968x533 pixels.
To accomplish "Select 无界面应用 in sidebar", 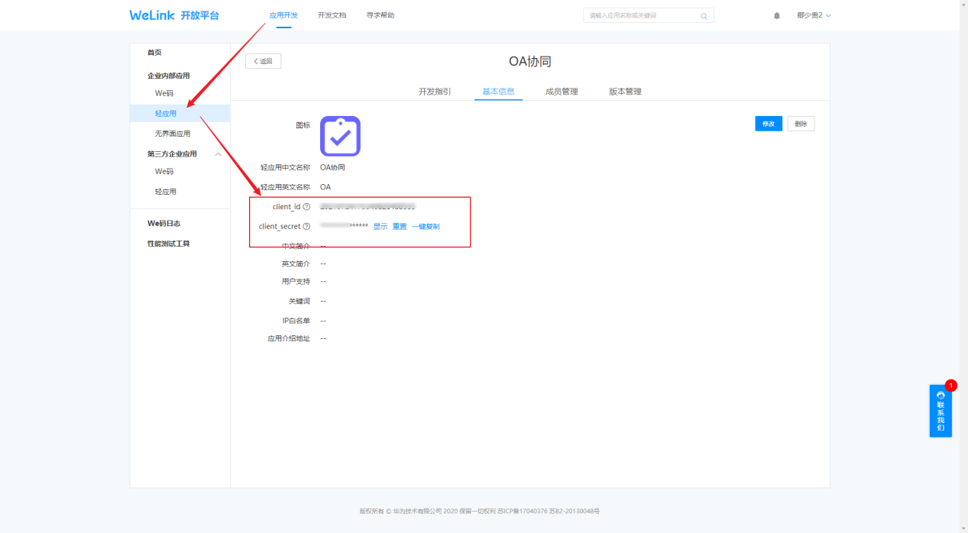I will tap(173, 134).
